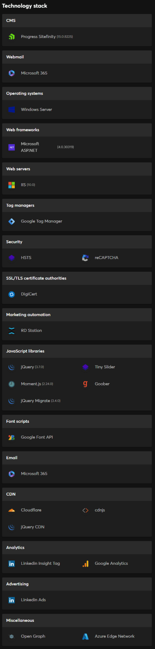Open the RD Station link
This screenshot has height=649, width=155.
pyautogui.click(x=31, y=331)
